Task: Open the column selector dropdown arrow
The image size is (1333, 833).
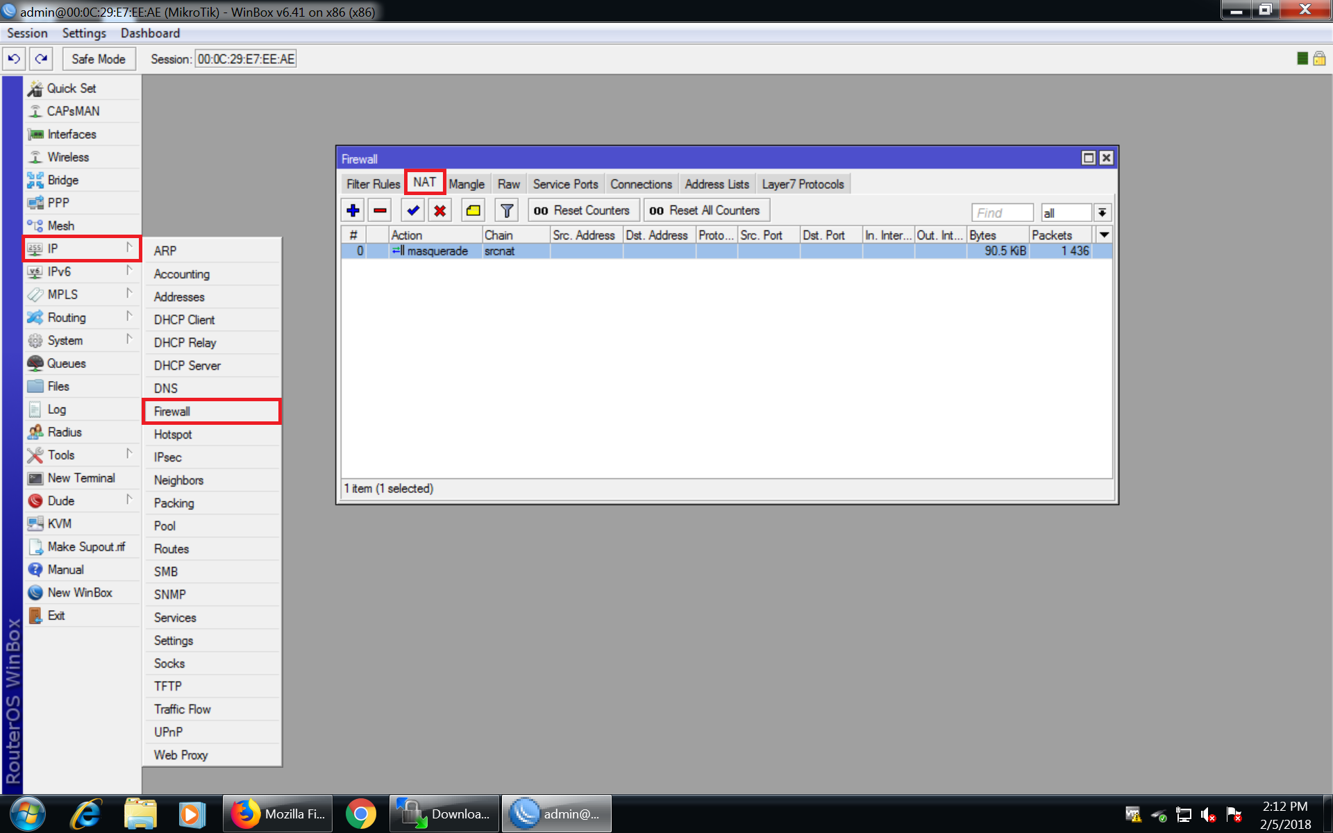Action: pyautogui.click(x=1104, y=235)
